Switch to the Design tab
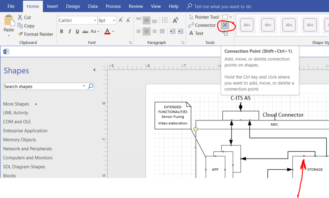 [73, 6]
